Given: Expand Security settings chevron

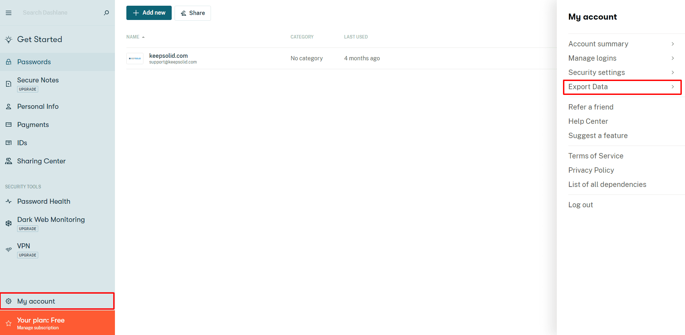Looking at the screenshot, I should 673,72.
